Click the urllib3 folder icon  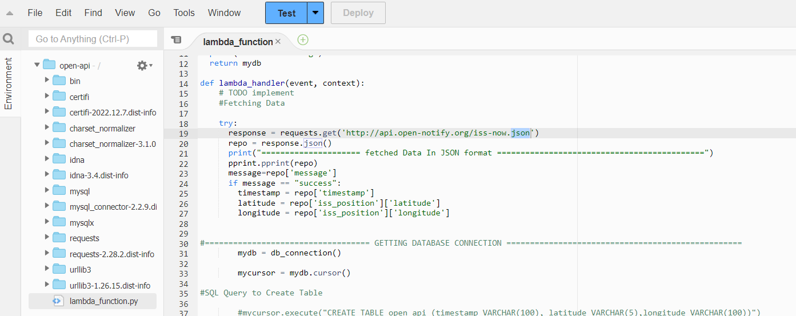(x=59, y=269)
